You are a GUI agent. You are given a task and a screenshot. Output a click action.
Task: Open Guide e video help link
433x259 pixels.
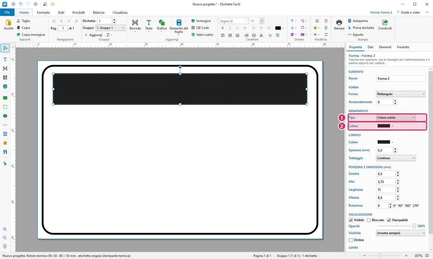[x=409, y=13]
